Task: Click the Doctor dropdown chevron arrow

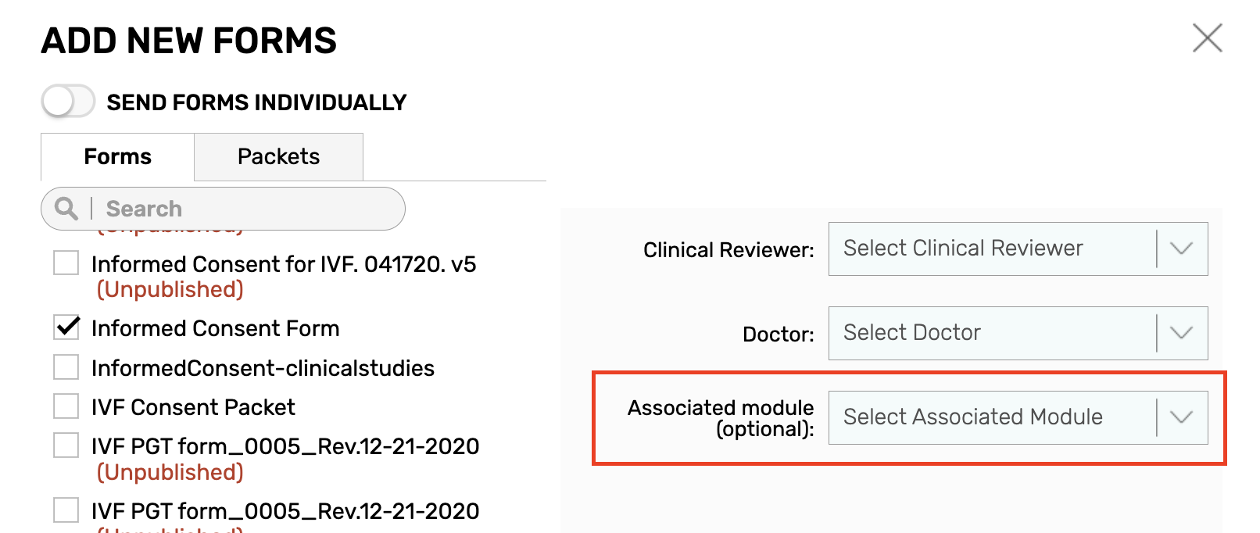Action: pos(1181,333)
